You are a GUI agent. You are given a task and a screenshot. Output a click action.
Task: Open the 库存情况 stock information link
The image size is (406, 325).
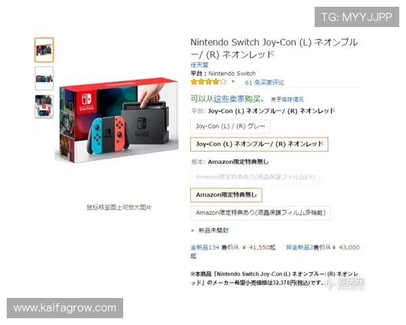pyautogui.click(x=292, y=100)
